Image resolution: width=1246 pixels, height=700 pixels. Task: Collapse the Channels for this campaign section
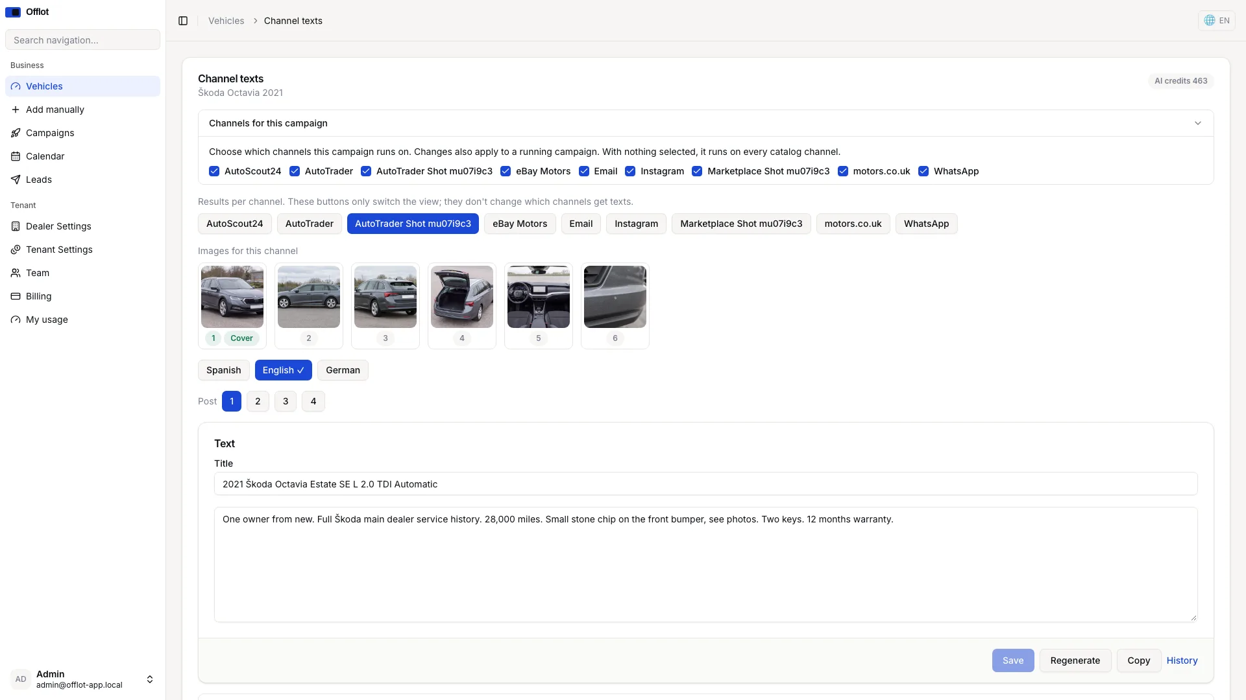point(1198,123)
